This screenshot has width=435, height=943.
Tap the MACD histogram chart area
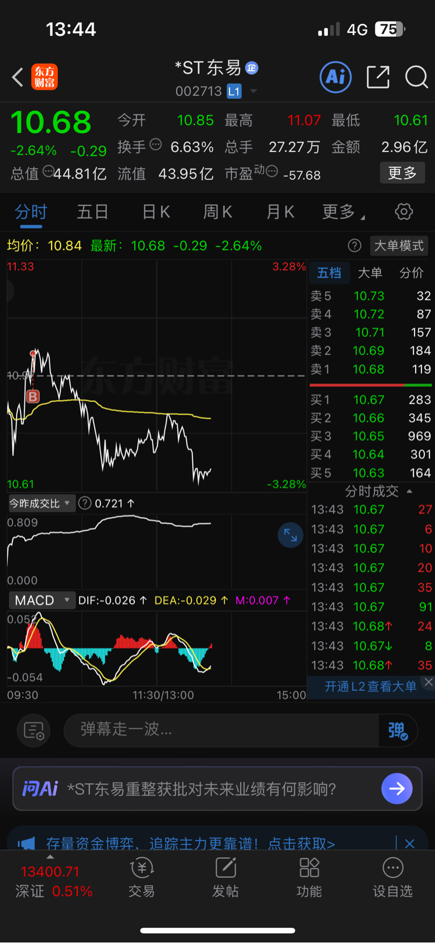tap(156, 649)
